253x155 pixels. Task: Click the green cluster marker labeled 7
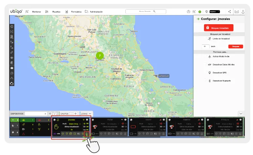(x=100, y=56)
